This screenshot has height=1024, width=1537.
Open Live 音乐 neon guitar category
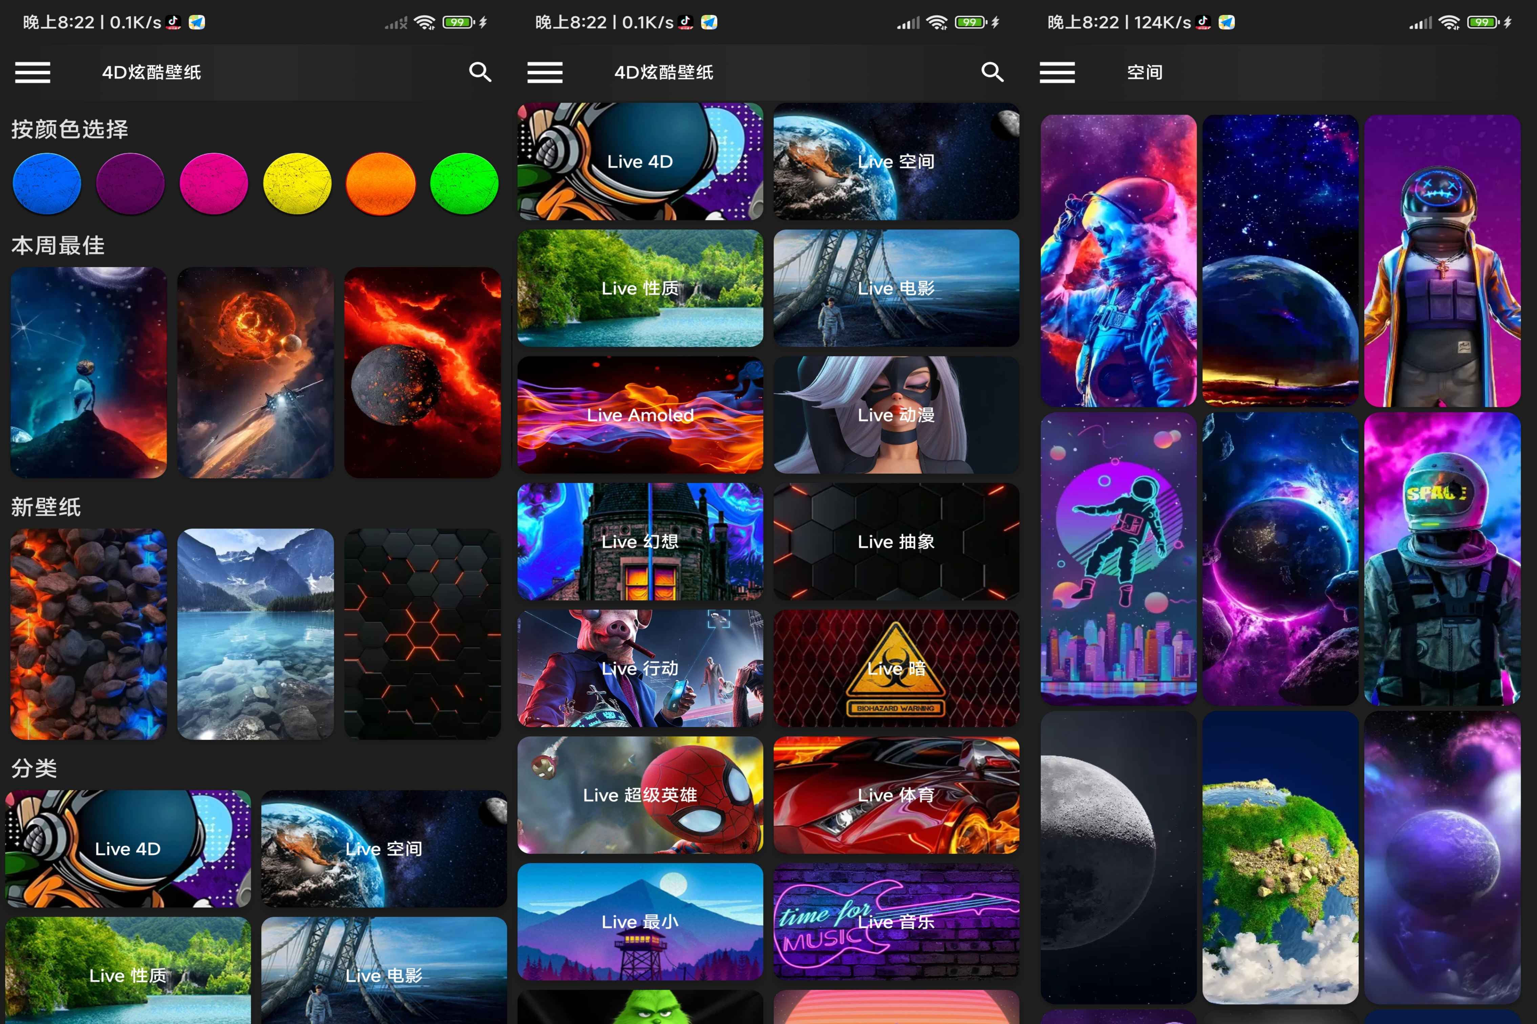pos(896,921)
